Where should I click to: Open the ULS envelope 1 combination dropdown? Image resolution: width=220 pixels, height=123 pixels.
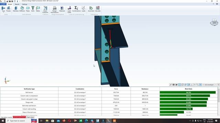(x=210, y=85)
